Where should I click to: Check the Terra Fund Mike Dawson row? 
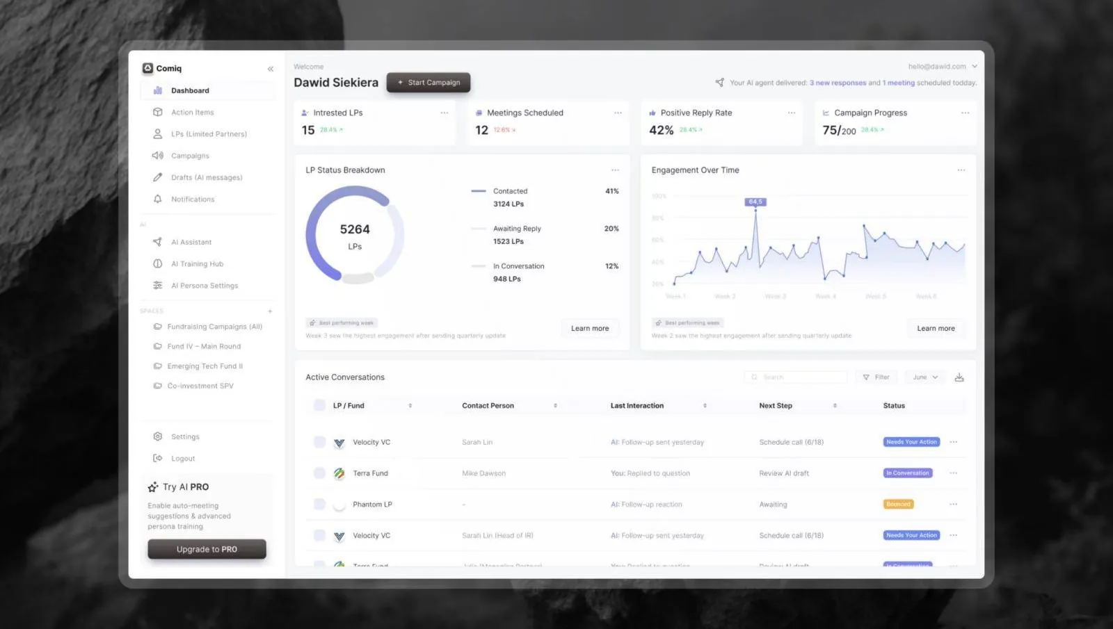(x=320, y=473)
